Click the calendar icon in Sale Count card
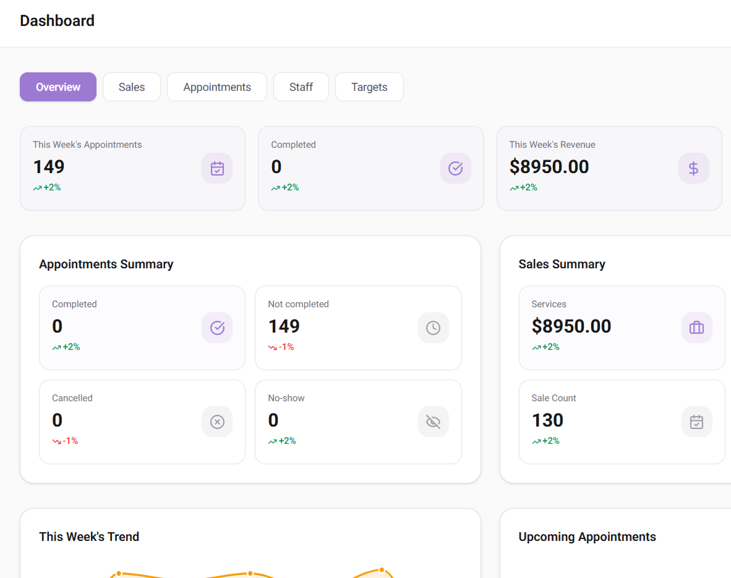Image resolution: width=731 pixels, height=578 pixels. tap(696, 422)
